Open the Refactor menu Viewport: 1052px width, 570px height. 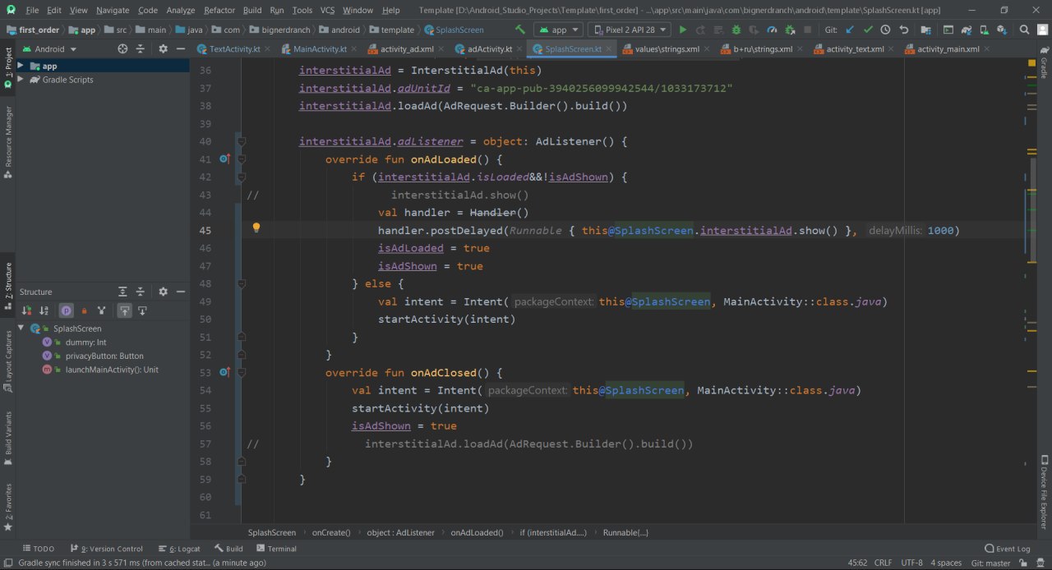pos(219,10)
